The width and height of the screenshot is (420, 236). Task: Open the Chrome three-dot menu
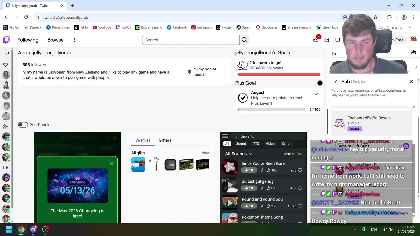(414, 17)
